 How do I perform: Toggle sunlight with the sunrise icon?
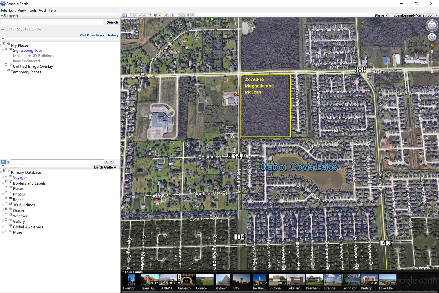coord(160,15)
